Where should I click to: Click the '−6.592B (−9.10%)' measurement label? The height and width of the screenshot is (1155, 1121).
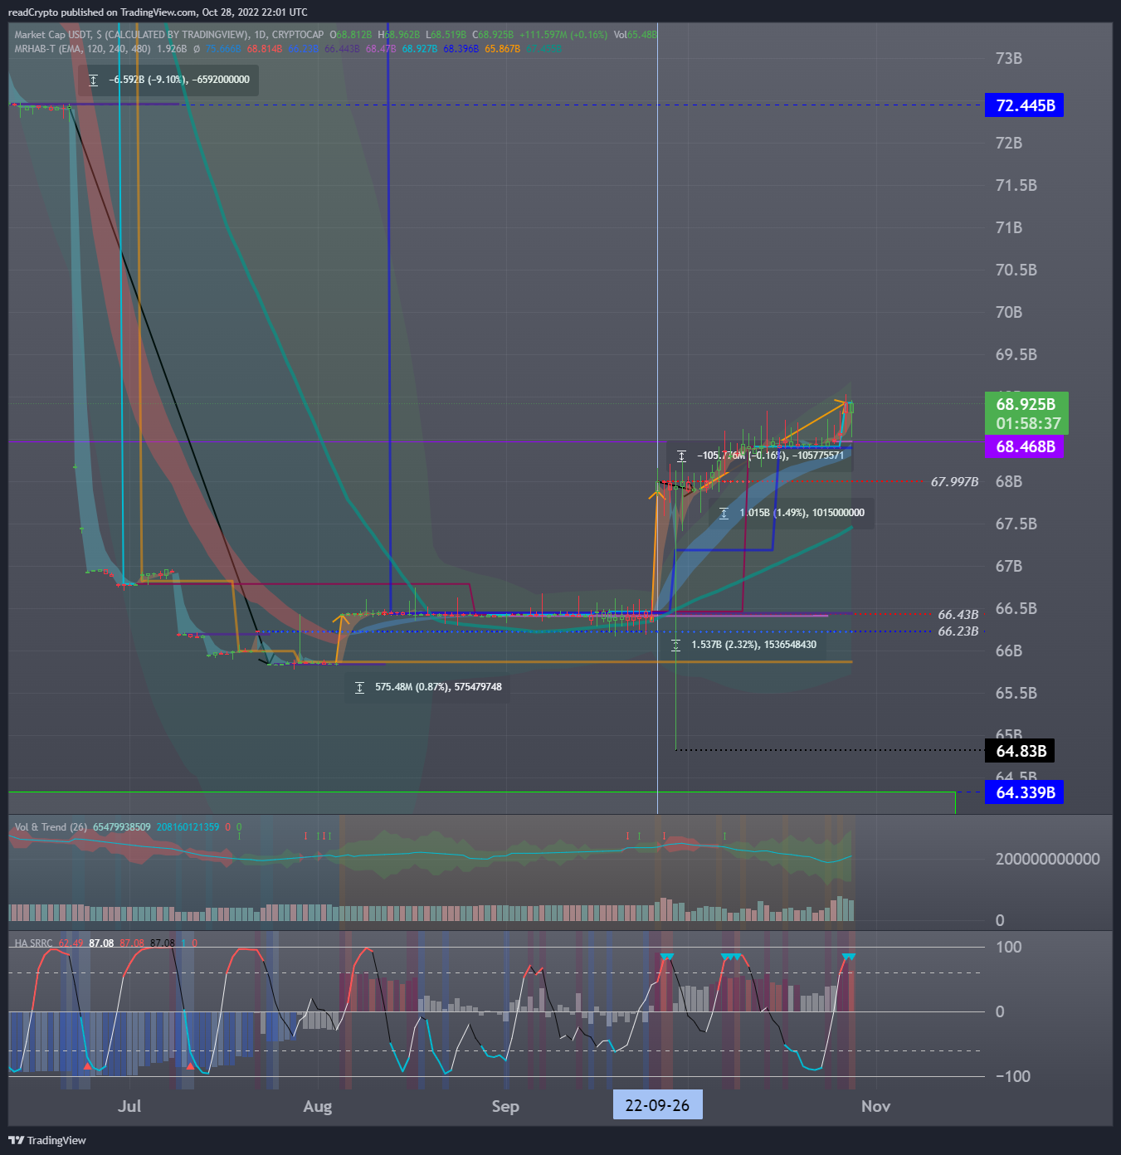point(149,80)
